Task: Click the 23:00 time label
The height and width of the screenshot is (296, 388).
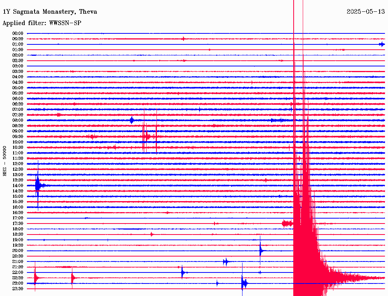Action: (x=18, y=283)
